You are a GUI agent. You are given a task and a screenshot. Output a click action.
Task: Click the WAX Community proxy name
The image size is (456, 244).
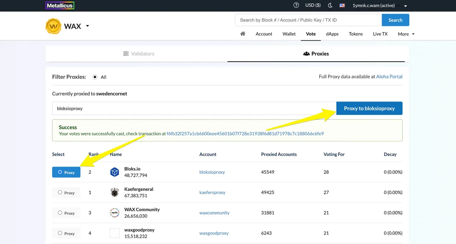(142, 209)
